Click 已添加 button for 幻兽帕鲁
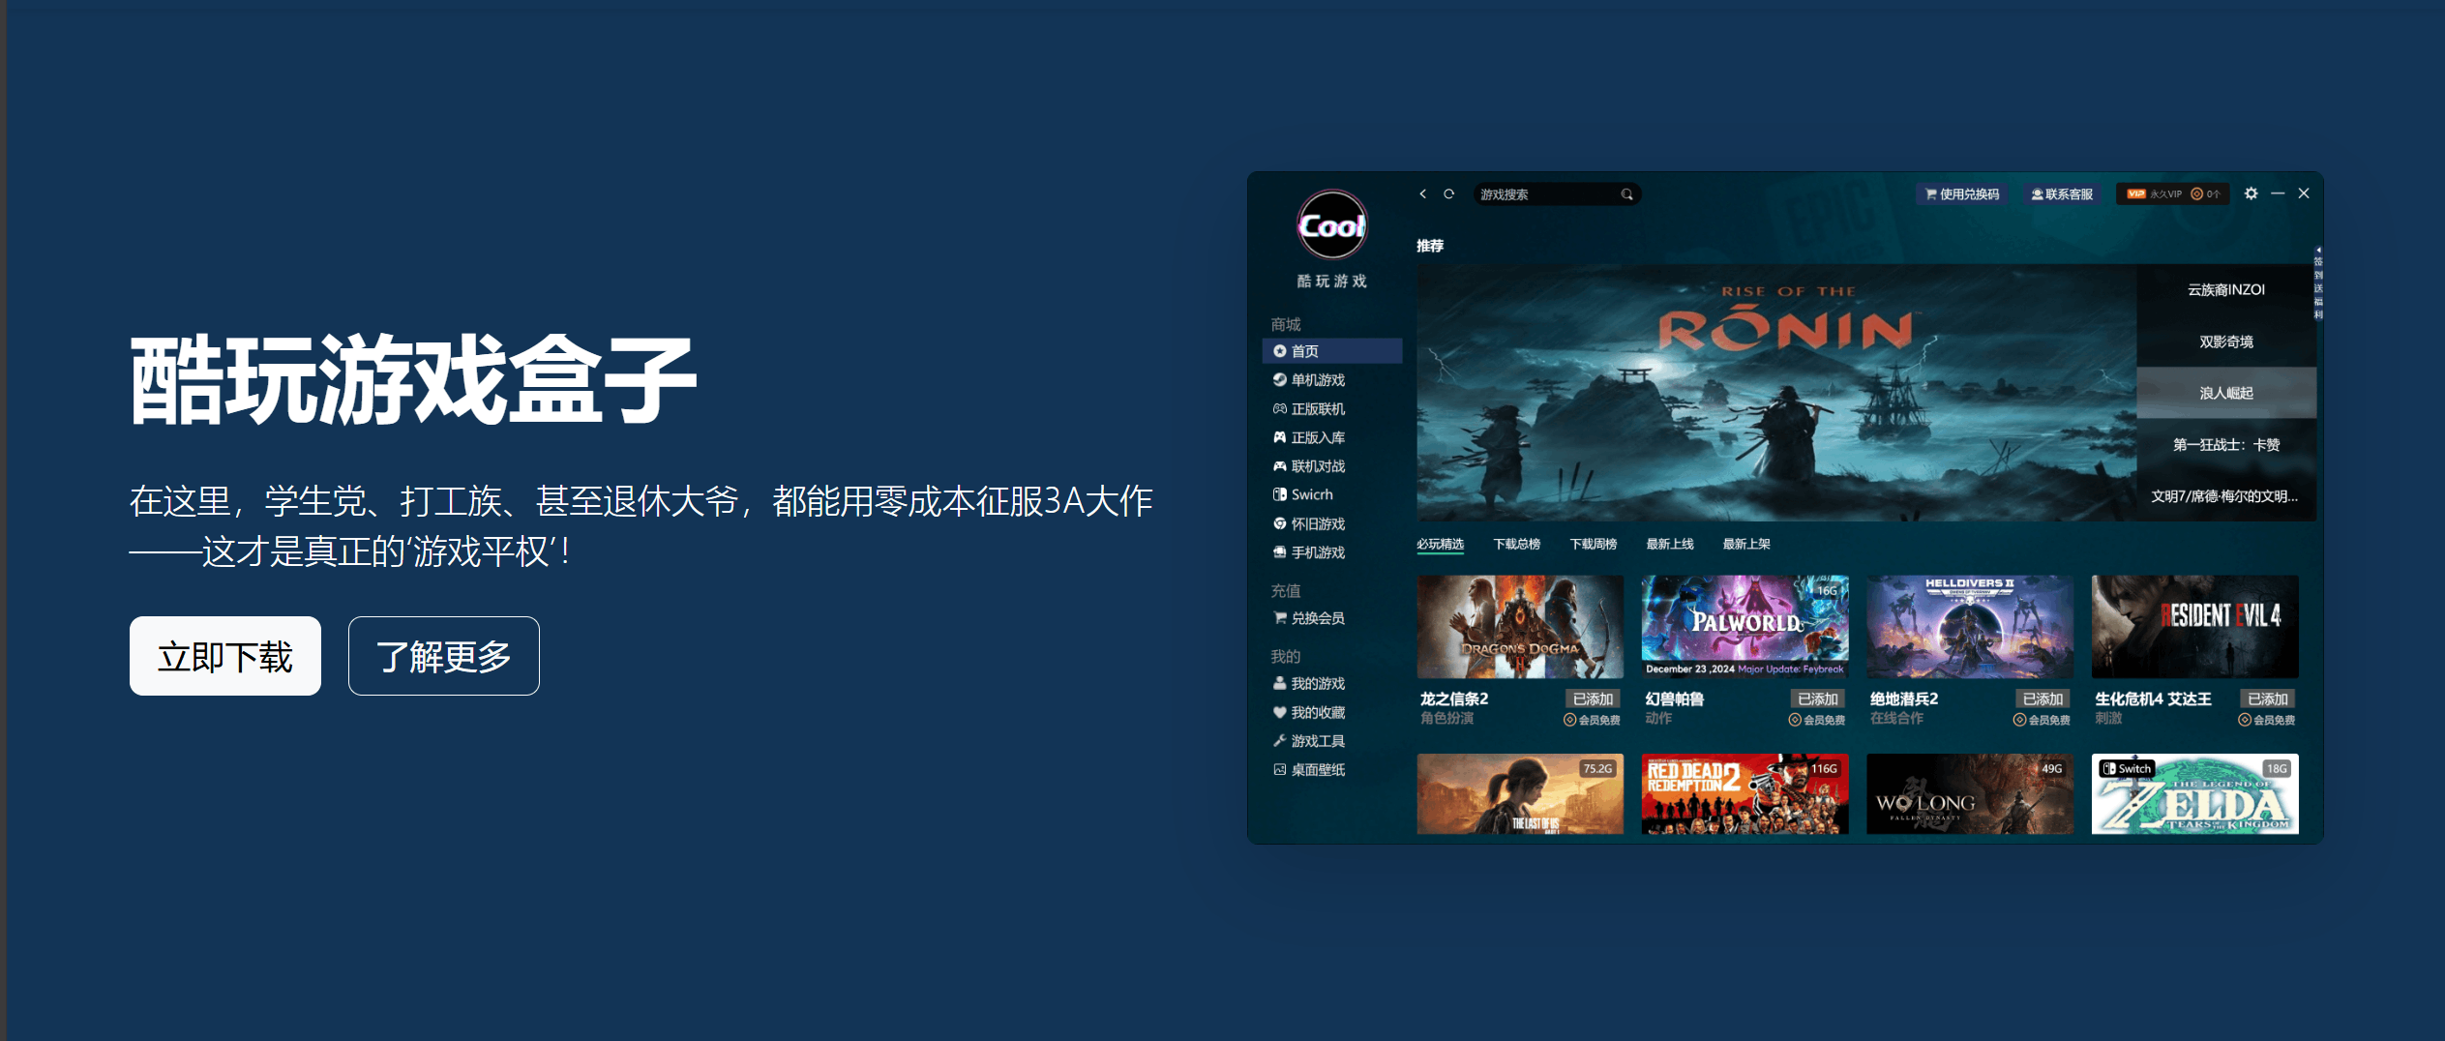The width and height of the screenshot is (2445, 1041). click(x=1817, y=699)
